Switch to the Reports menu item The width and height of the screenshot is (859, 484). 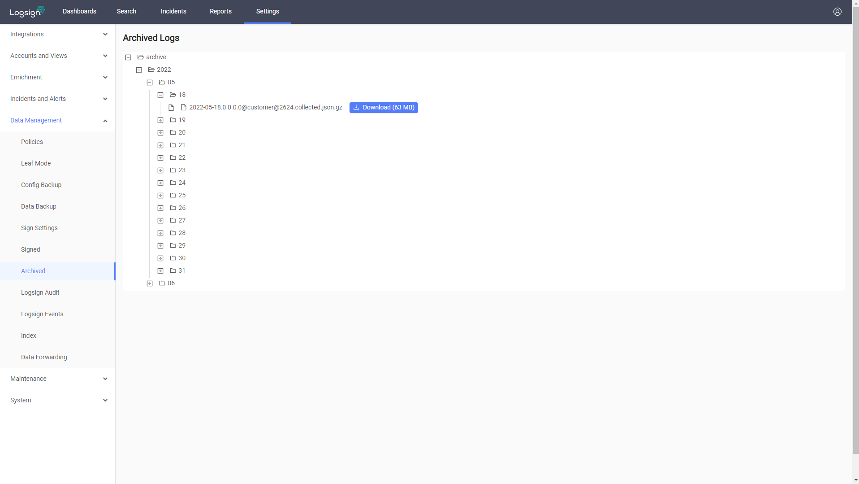click(x=220, y=11)
